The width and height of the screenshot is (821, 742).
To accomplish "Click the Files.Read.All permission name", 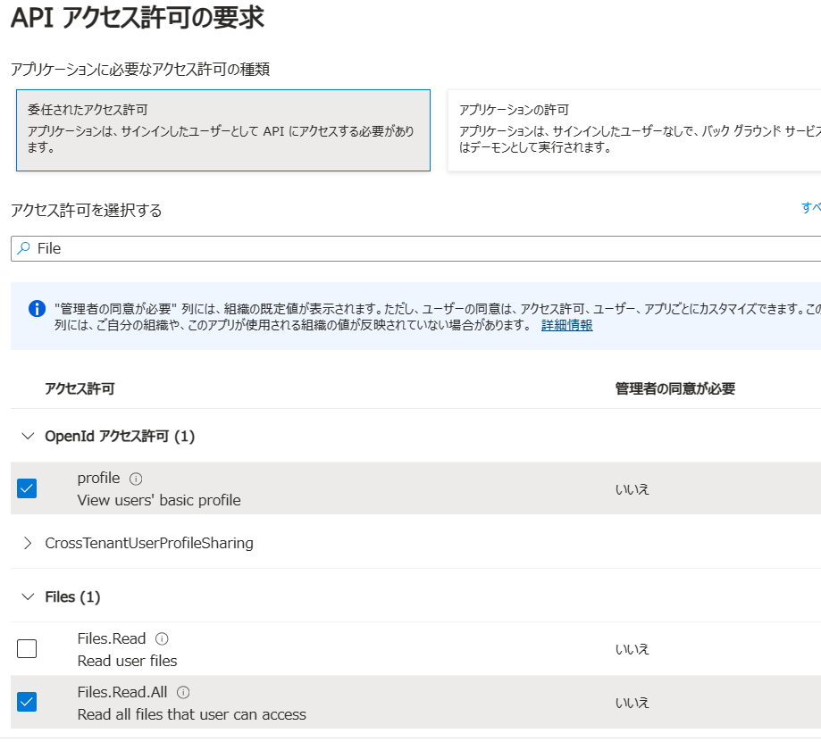I will point(122,692).
